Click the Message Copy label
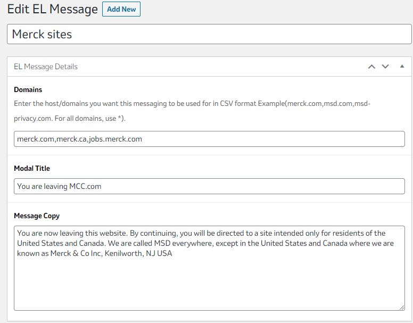Screen dimensions: 413x323 37,216
